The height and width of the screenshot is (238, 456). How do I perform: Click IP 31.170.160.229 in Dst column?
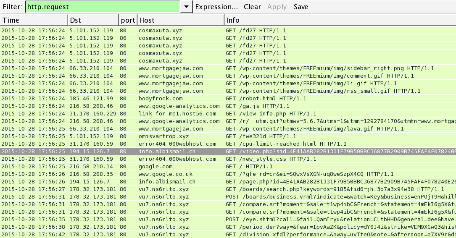point(93,114)
